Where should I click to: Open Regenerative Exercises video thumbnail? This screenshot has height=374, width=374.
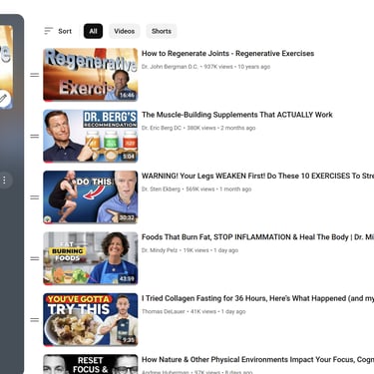(x=91, y=75)
